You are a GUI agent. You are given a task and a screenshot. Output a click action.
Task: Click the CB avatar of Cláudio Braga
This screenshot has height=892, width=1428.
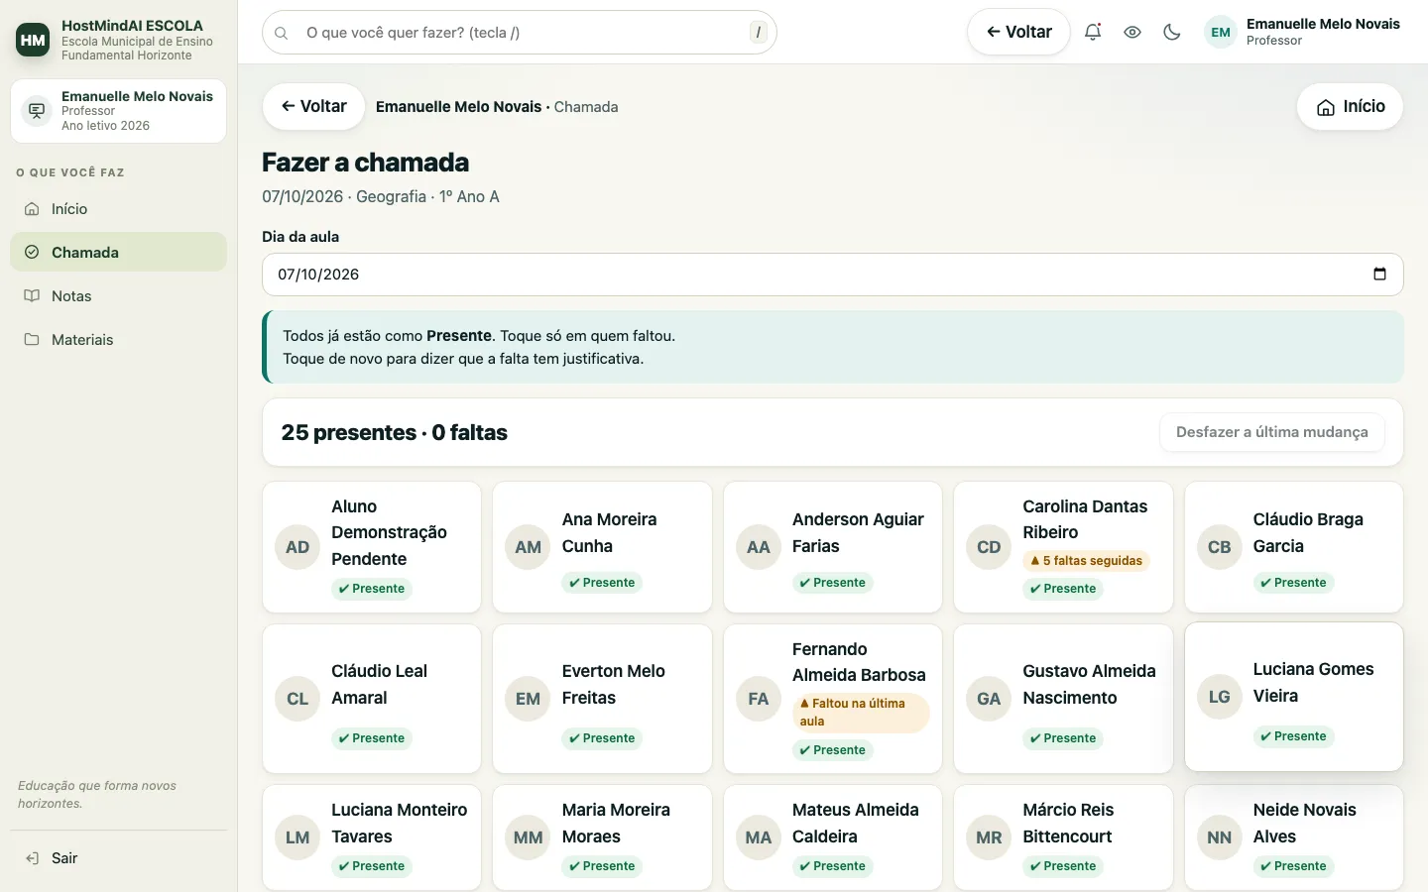pyautogui.click(x=1220, y=547)
